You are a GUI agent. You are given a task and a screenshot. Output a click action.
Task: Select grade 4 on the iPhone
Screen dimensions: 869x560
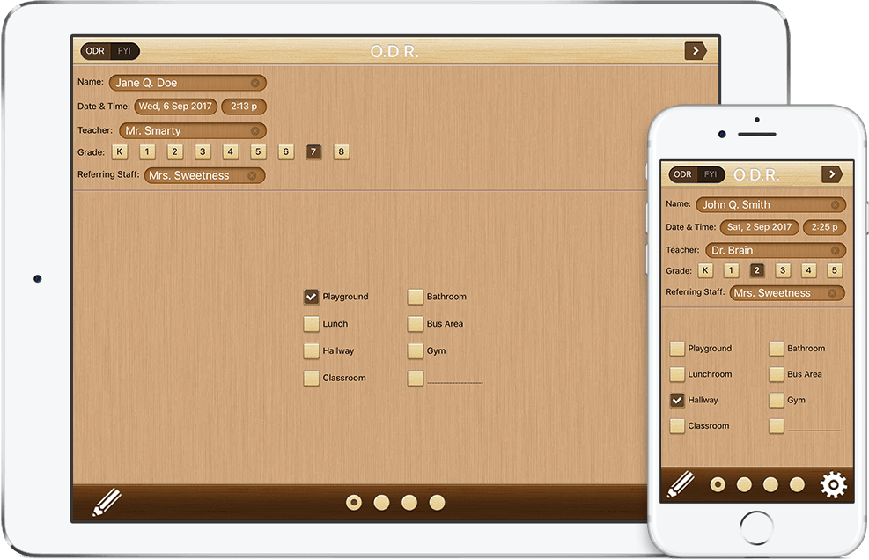pyautogui.click(x=808, y=270)
